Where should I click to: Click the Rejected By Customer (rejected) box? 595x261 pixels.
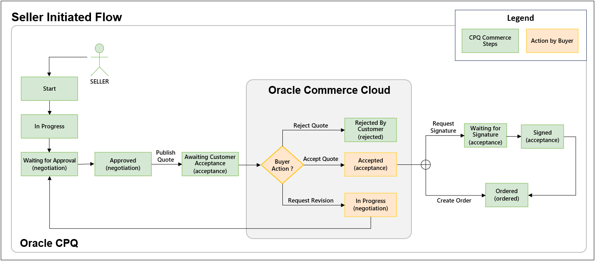371,130
